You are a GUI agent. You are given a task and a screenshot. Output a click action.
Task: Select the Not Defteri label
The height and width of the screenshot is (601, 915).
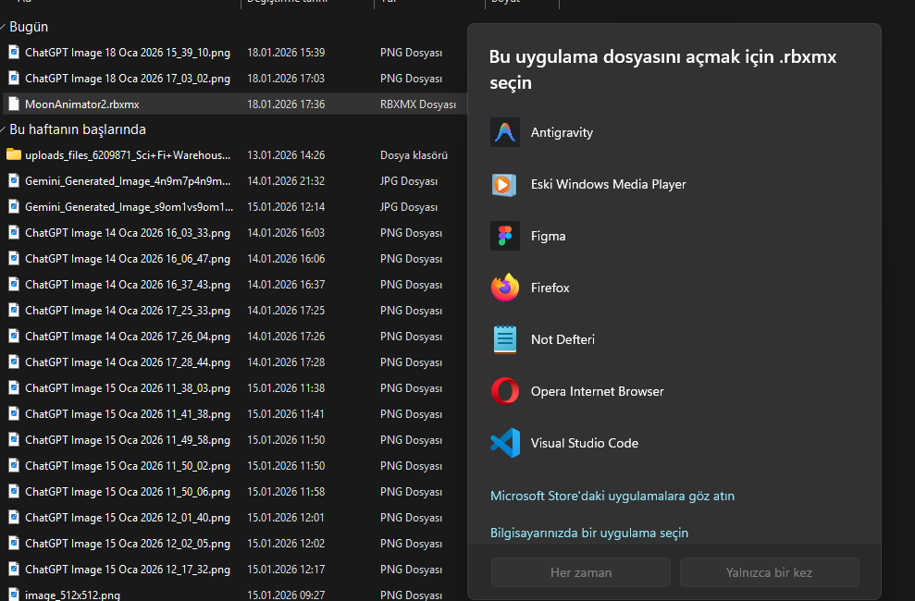pyautogui.click(x=563, y=339)
